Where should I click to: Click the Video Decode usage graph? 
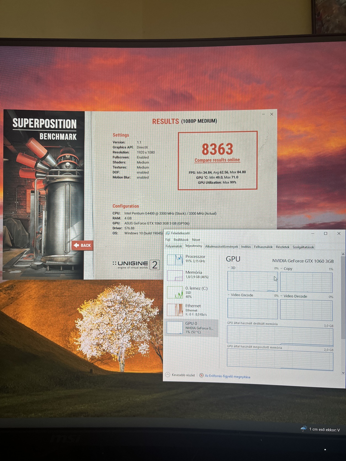(x=306, y=310)
